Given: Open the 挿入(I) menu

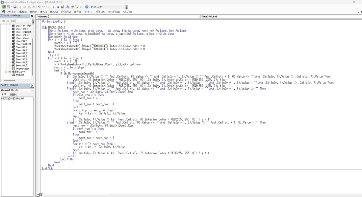Looking at the screenshot, I should pyautogui.click(x=43, y=12).
